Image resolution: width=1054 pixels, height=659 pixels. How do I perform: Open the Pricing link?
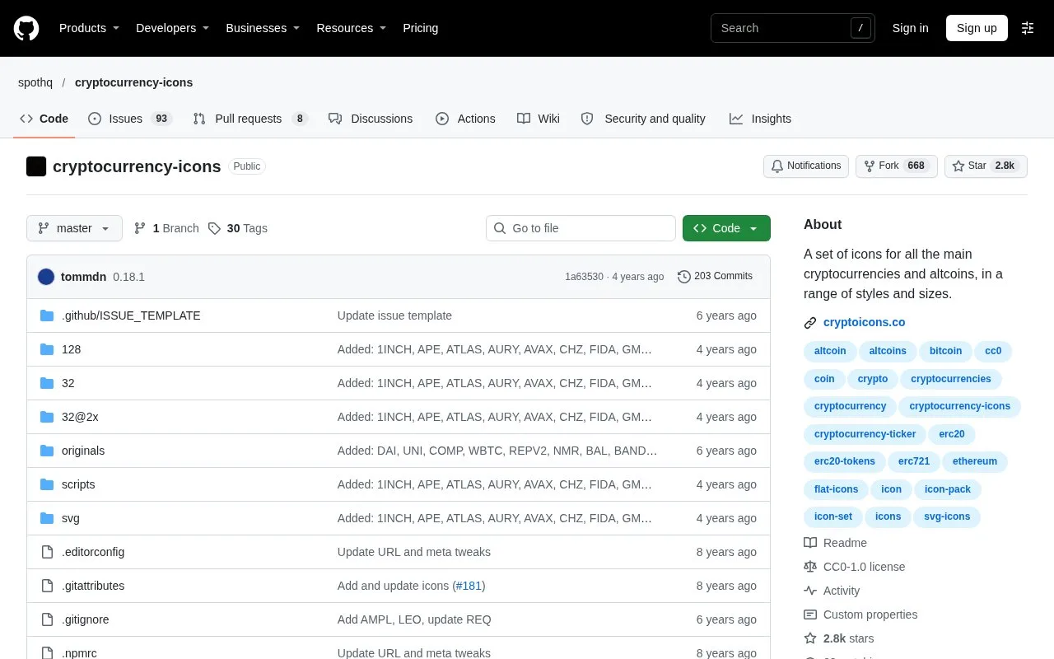click(x=420, y=28)
